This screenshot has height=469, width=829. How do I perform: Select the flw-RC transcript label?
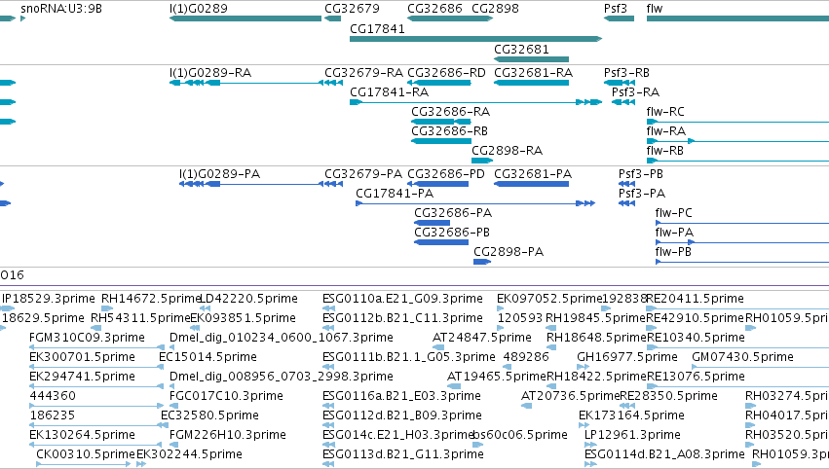tap(665, 112)
